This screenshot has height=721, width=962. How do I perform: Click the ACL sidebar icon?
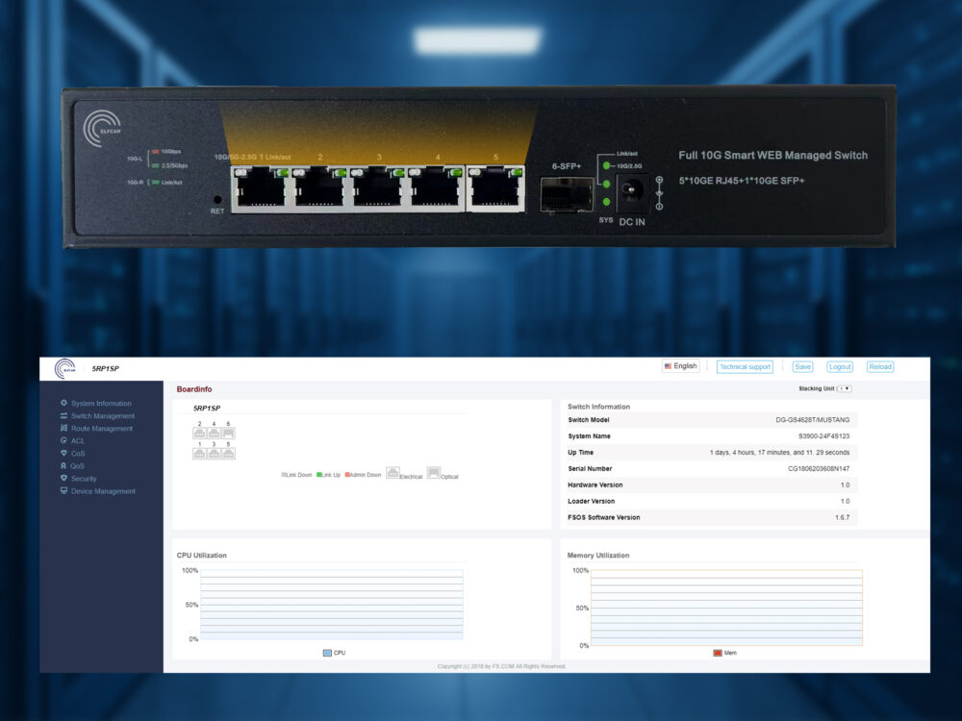63,440
